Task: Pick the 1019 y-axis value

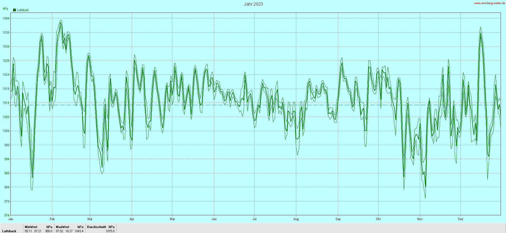Action: click(x=6, y=89)
